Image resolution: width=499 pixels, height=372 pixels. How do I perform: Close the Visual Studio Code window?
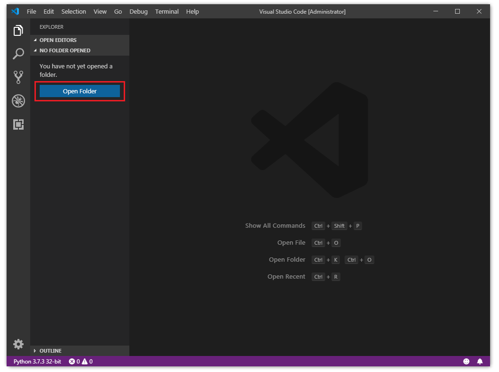coord(479,11)
